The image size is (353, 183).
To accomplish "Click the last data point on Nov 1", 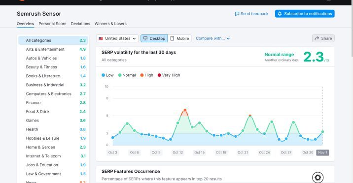I will [322, 132].
